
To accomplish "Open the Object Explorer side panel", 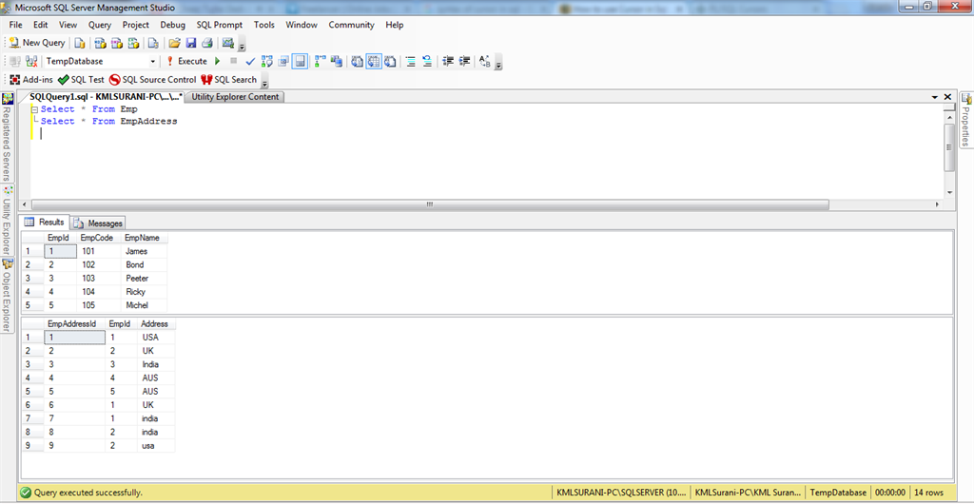I will coord(7,297).
